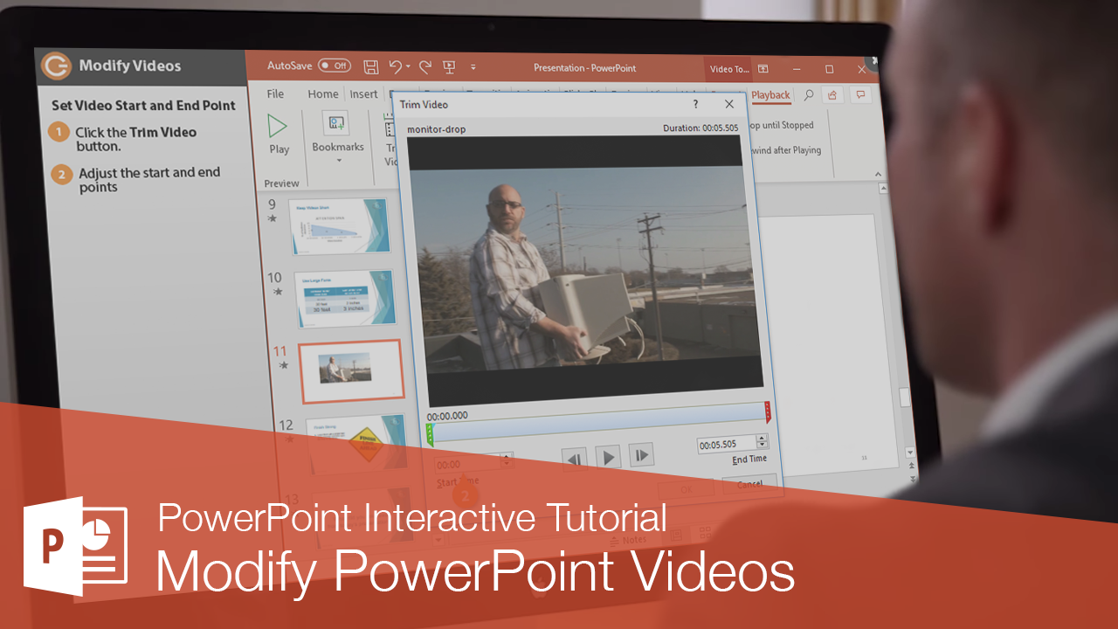Click the 'Adjust the start and end points' step

pos(149,179)
